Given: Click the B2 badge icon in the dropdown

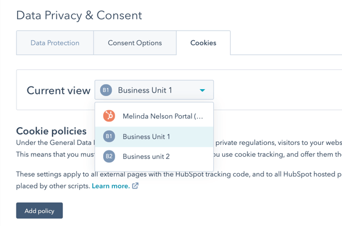Looking at the screenshot, I should (x=109, y=156).
